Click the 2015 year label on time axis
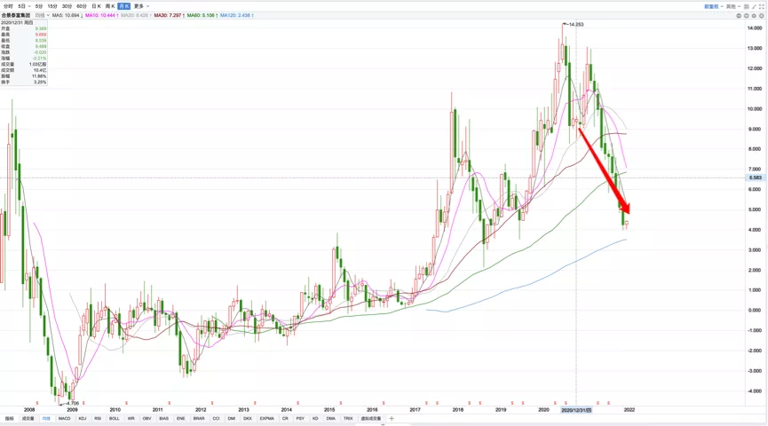768x426 pixels. 329,410
